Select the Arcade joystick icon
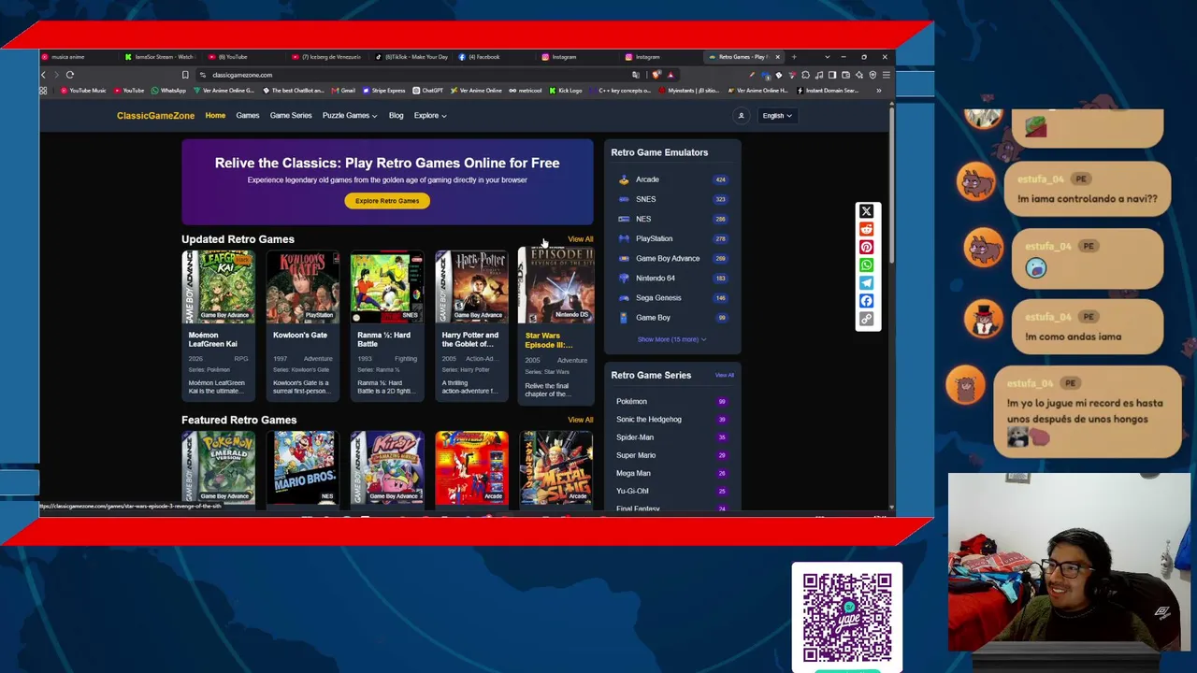 click(x=624, y=179)
